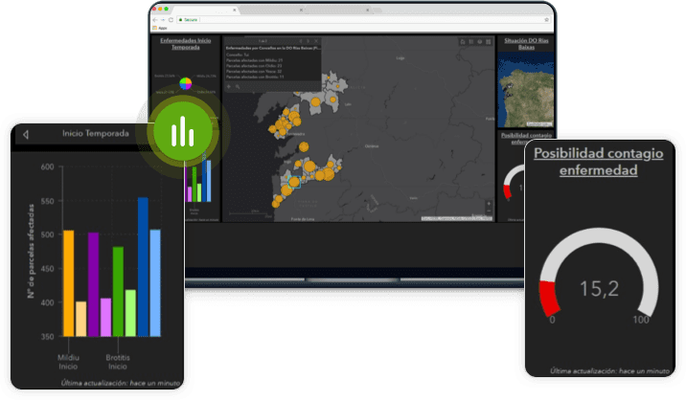
Task: Select the light blue bar in chart
Action: [155, 283]
